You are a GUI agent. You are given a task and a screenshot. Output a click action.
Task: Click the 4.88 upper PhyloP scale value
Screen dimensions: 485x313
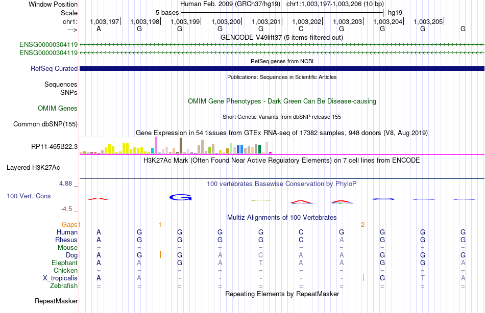tap(65, 184)
